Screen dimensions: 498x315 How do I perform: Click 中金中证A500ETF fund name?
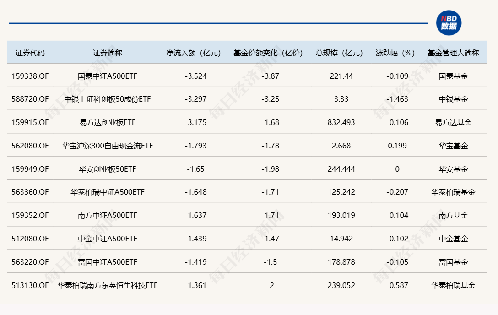(108, 239)
